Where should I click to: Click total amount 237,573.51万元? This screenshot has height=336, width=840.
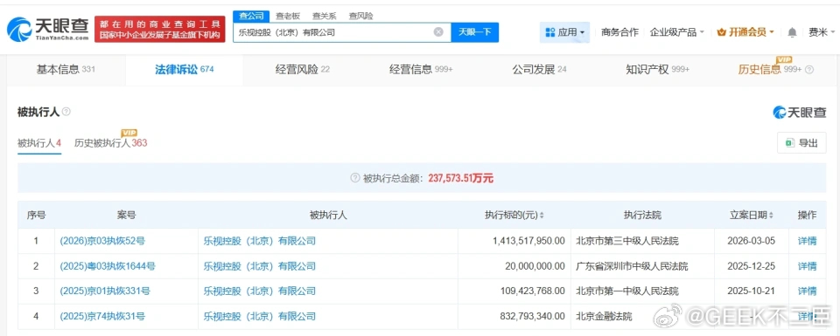tap(461, 178)
